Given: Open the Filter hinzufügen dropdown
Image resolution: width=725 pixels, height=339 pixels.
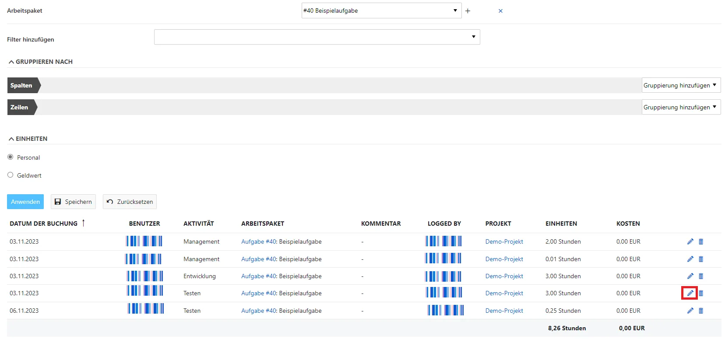Looking at the screenshot, I should tap(317, 37).
